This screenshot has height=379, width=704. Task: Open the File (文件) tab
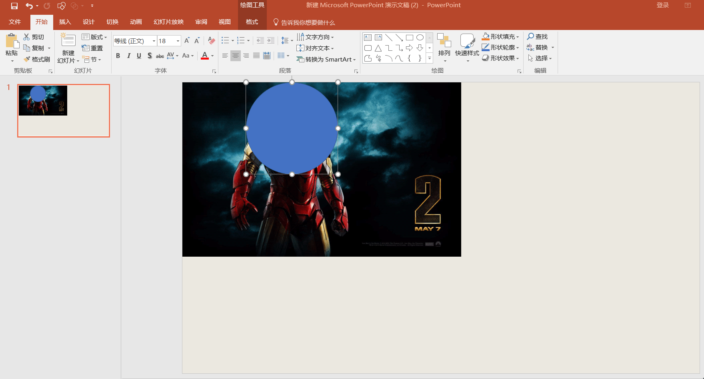coord(15,22)
